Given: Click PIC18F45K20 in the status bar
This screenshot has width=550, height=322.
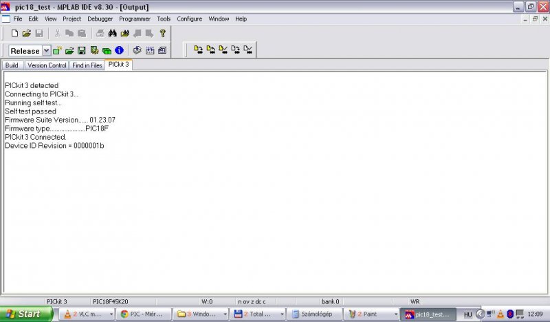Looking at the screenshot, I should [110, 301].
